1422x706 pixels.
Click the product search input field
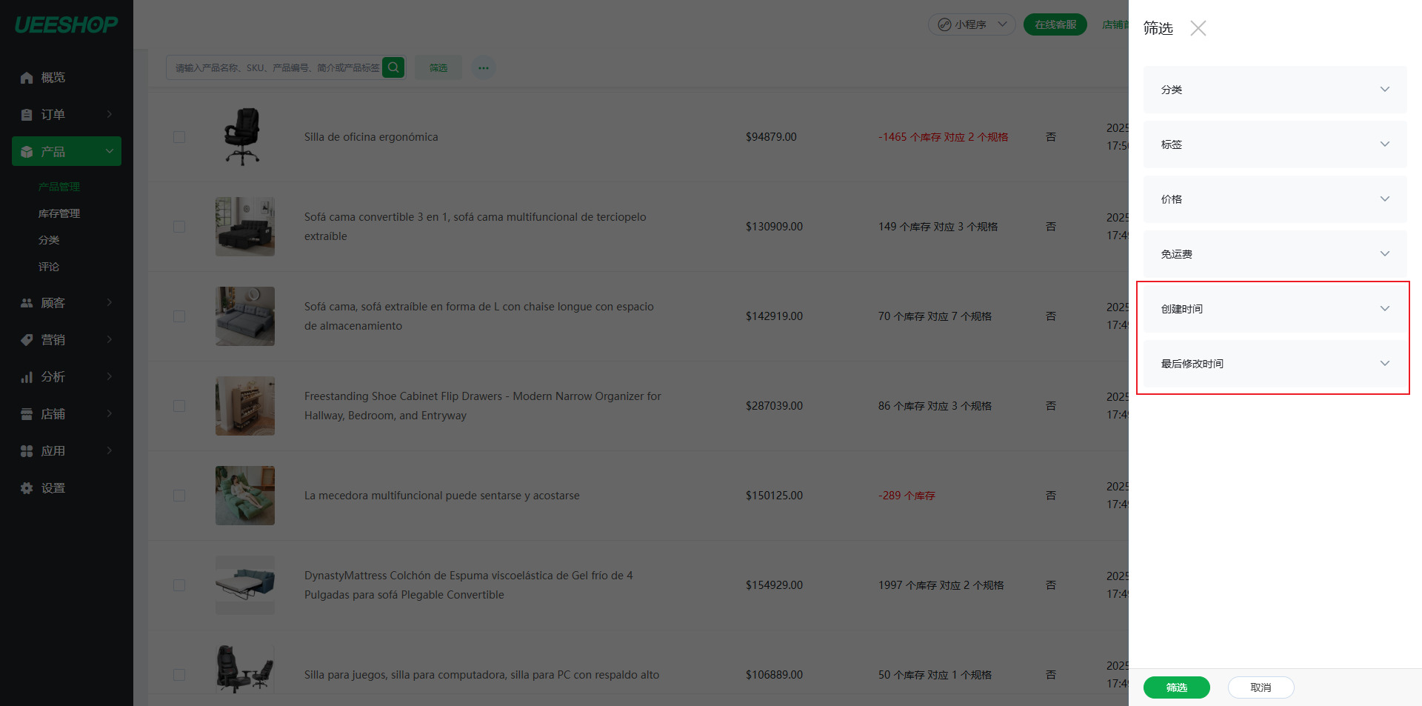tap(276, 68)
